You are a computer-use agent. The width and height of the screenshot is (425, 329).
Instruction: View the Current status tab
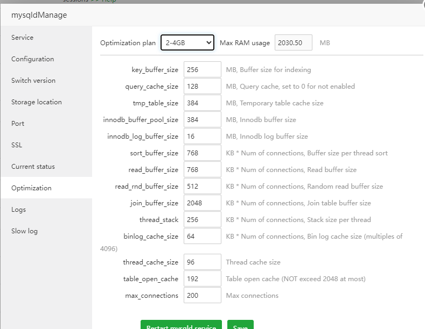(x=33, y=167)
